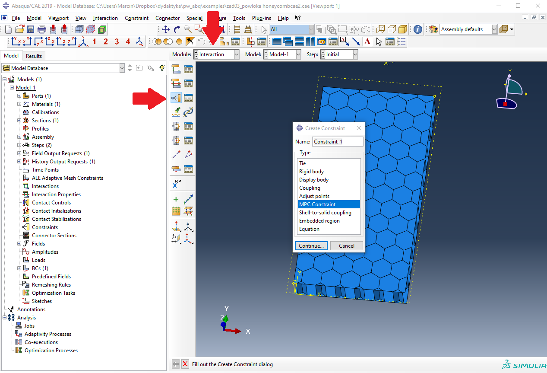
Task: Click the constraint Name input field
Action: (x=338, y=142)
